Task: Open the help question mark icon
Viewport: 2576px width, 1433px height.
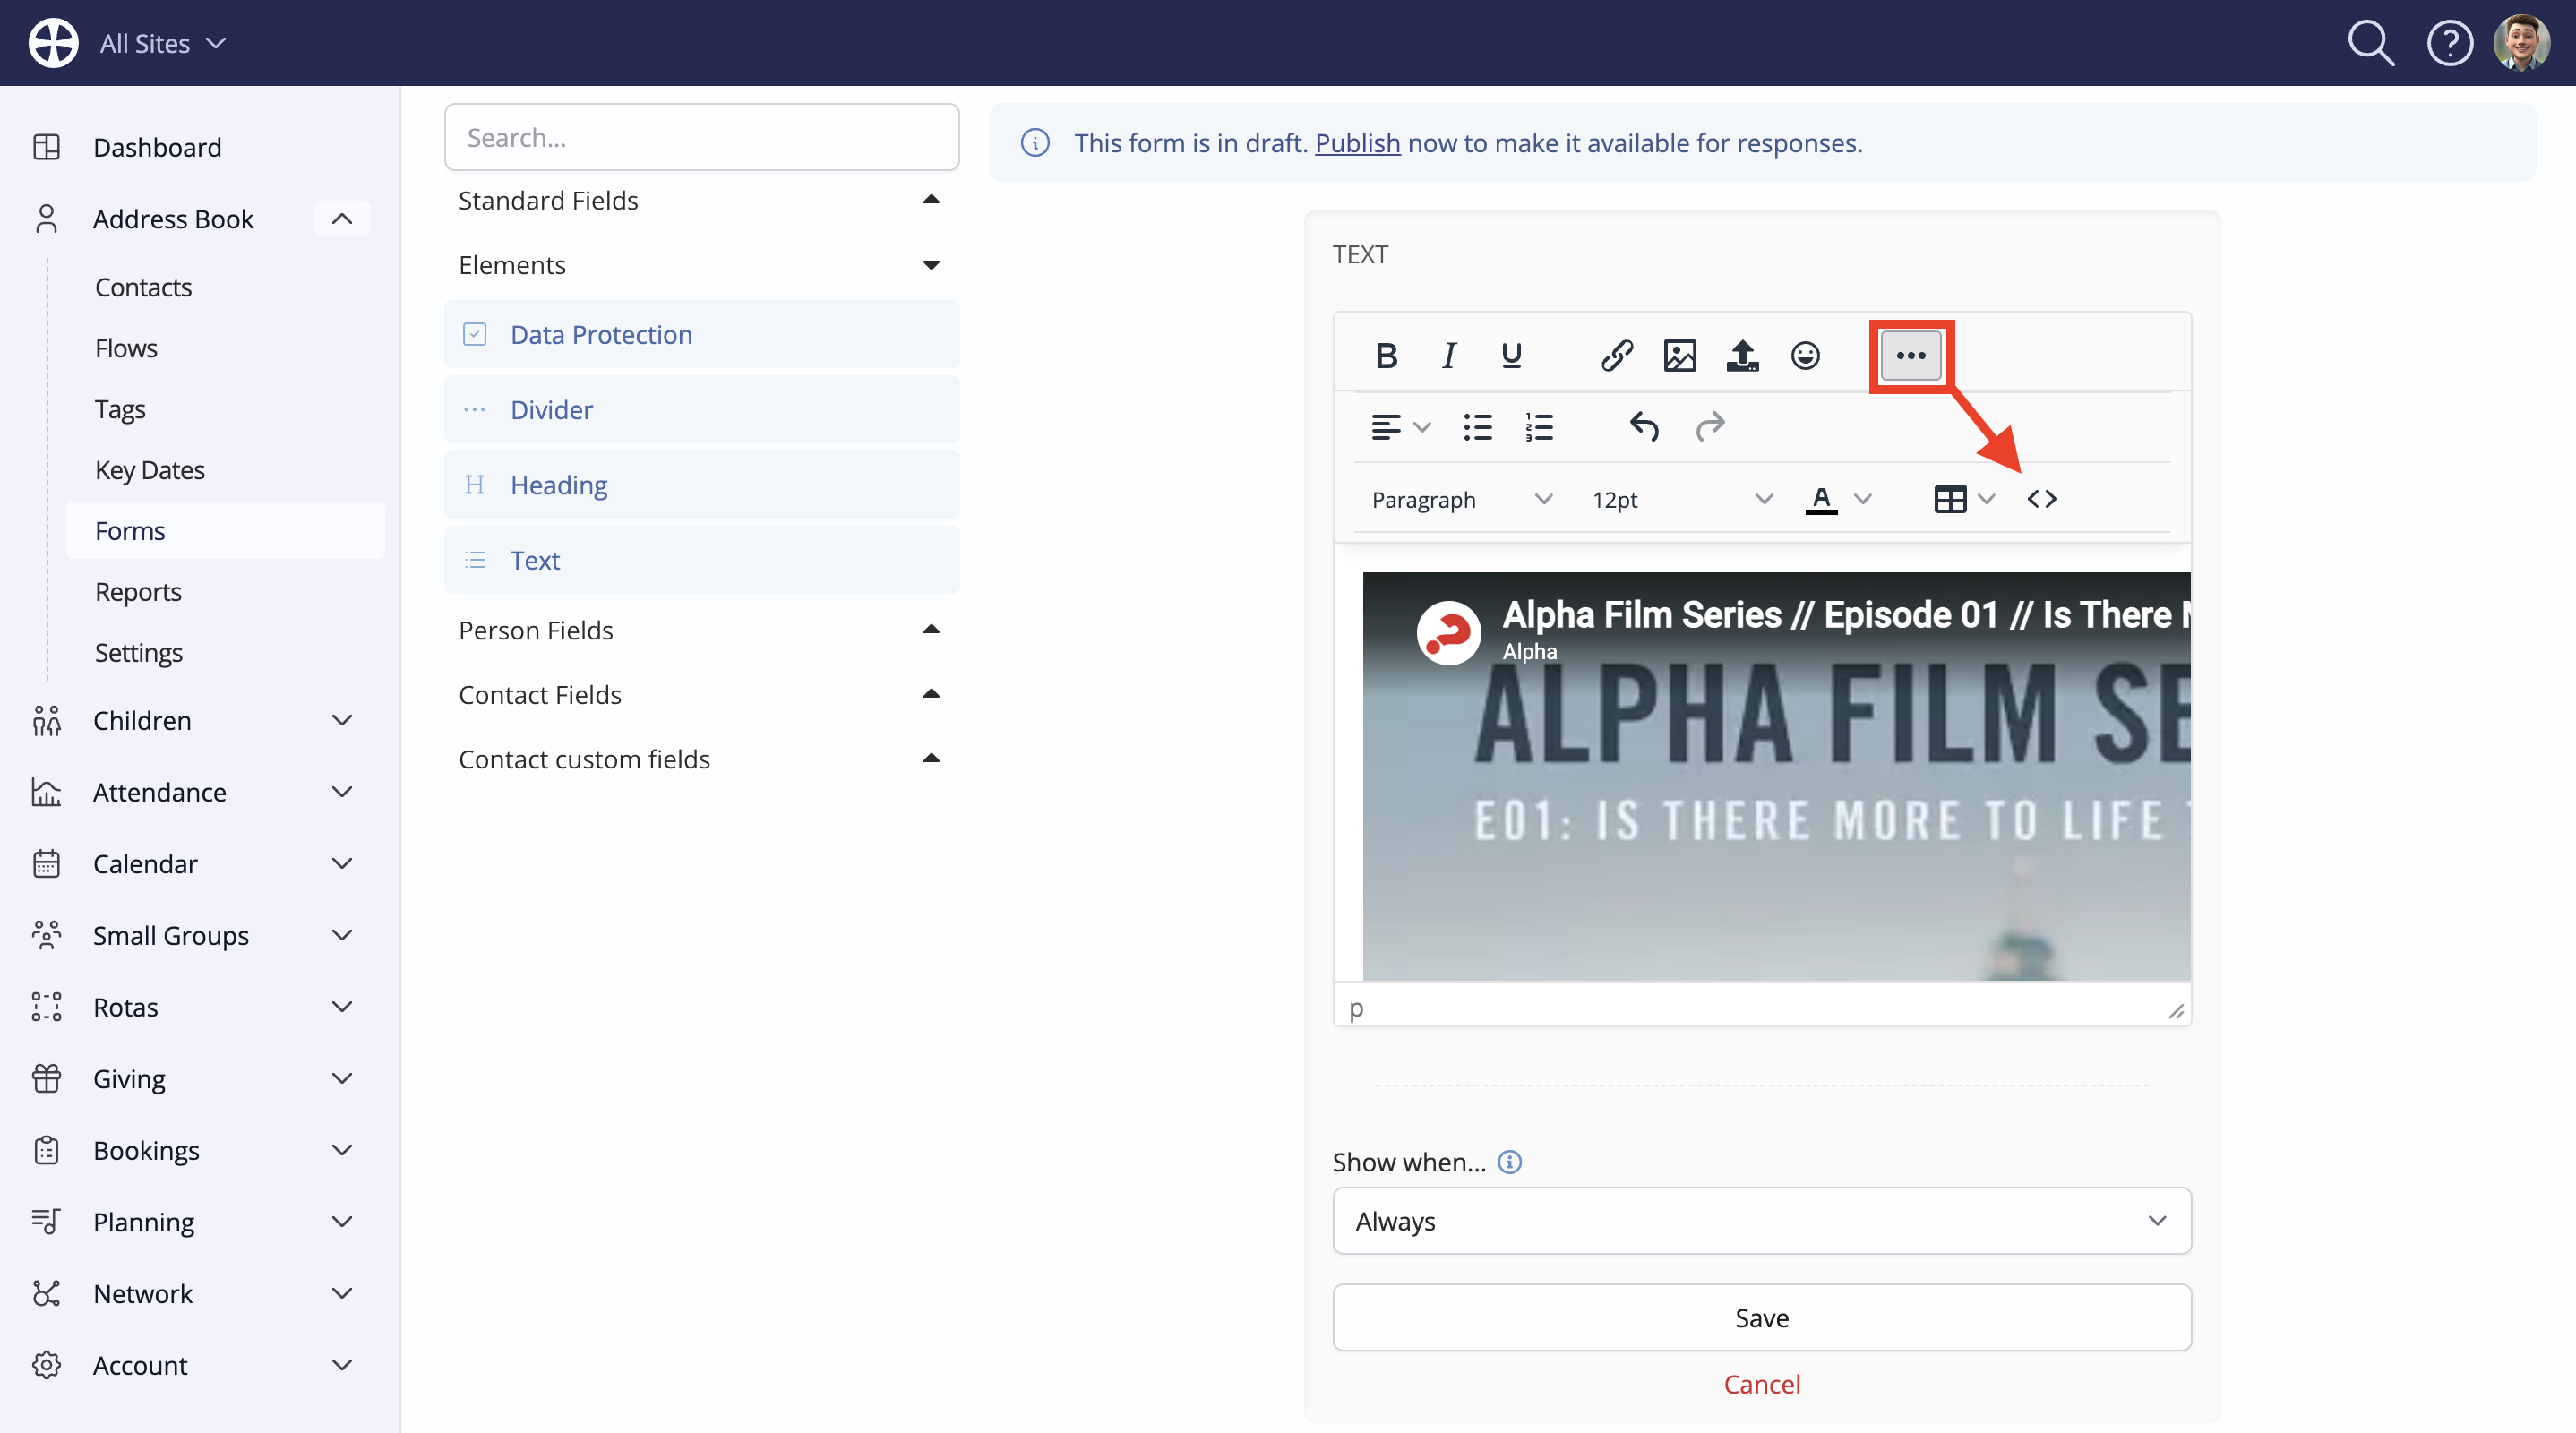Action: coord(2450,43)
